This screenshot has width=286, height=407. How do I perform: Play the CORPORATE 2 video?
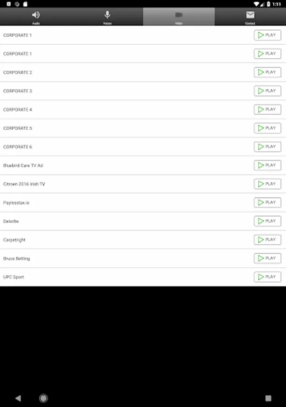(267, 72)
